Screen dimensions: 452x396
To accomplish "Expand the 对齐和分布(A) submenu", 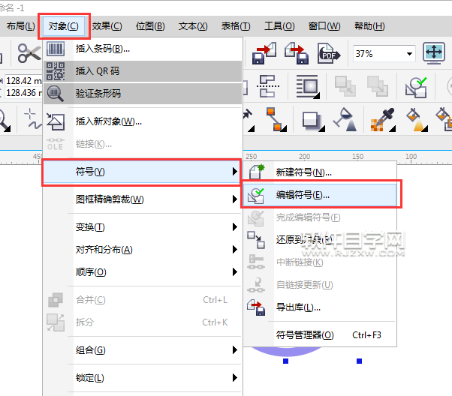I will coord(143,250).
